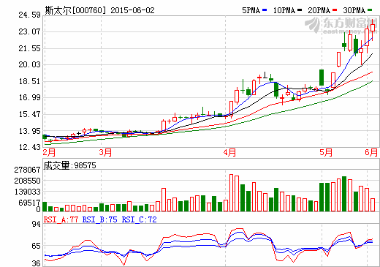The image size is (380, 267).
Task: Click the 5月 month label
Action: tap(326, 152)
